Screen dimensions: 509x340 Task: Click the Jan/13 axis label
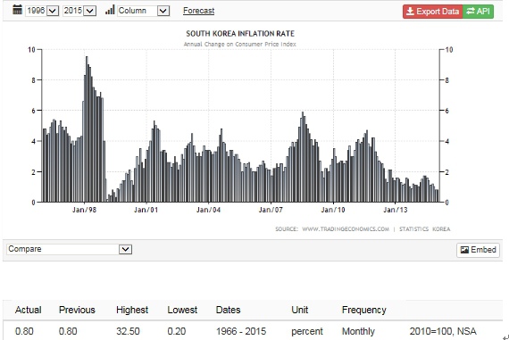tap(395, 210)
